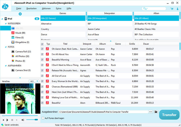Click the big Transfer button
This screenshot has width=181, height=127.
click(169, 115)
